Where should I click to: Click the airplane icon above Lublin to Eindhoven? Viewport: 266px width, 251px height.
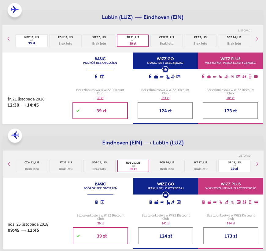pyautogui.click(x=15, y=10)
